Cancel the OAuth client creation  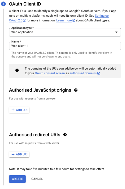pyautogui.click(x=37, y=179)
